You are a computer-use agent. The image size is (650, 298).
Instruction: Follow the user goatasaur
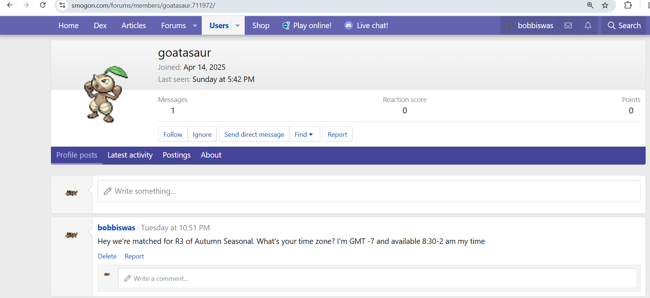(173, 135)
